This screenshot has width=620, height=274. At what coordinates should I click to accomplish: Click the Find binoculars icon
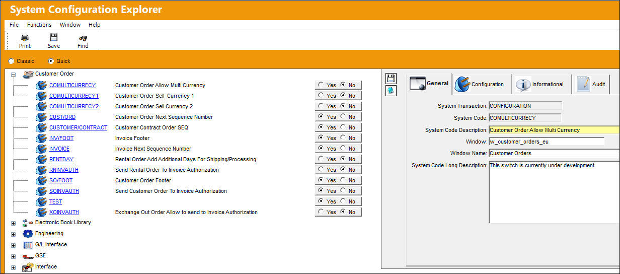(83, 37)
